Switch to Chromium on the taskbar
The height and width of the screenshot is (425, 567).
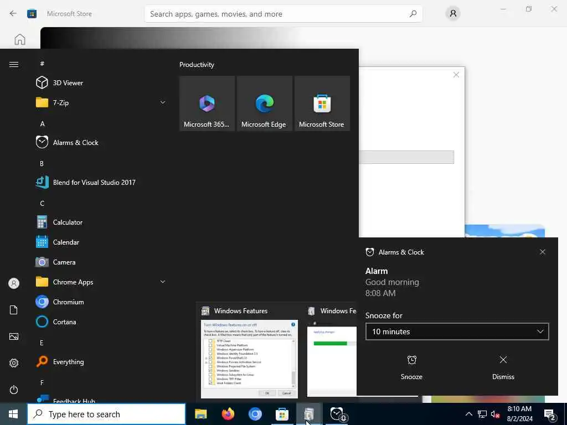(255, 414)
